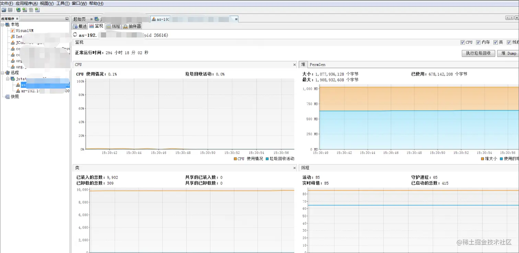The height and width of the screenshot is (253, 519).
Task: Collapse the 本地 tree node
Action: [3, 24]
